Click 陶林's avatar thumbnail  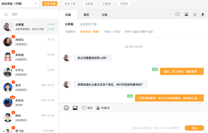click(x=8, y=118)
